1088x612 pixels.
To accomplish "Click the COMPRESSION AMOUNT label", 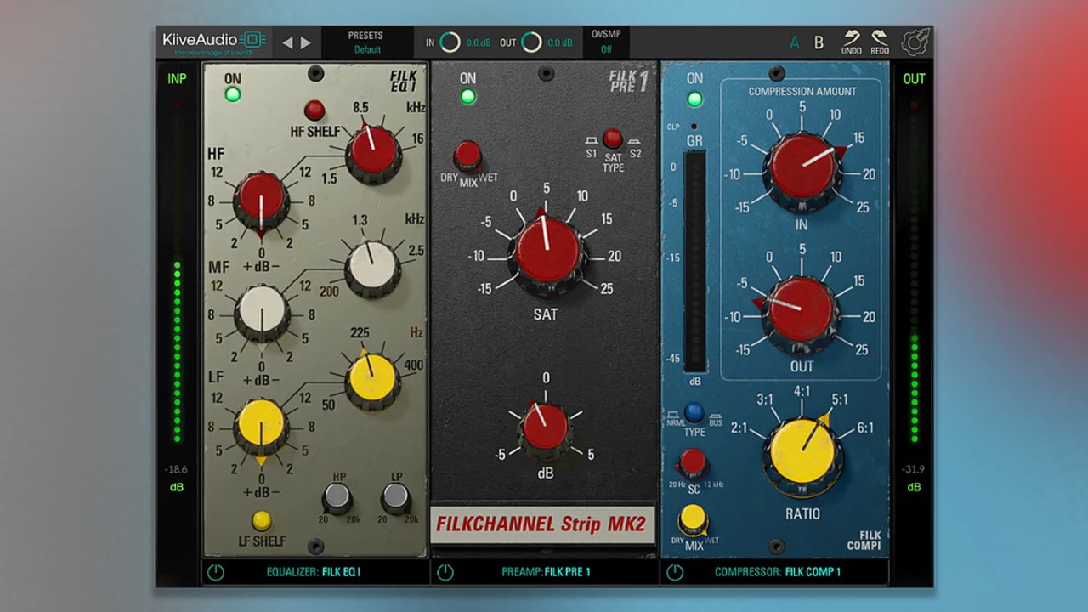I will pyautogui.click(x=802, y=91).
